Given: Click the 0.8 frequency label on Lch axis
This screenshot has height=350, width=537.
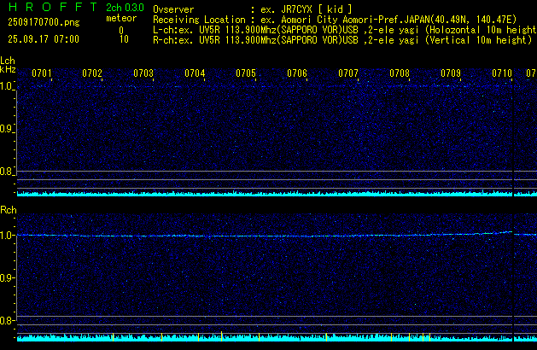Looking at the screenshot, I should [x=7, y=172].
